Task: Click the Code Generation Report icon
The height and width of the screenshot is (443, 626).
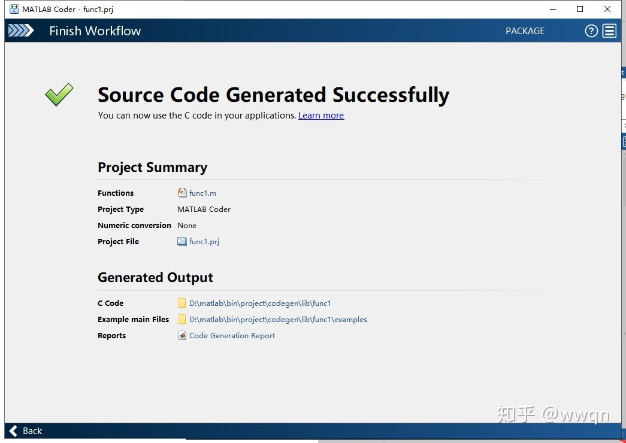Action: [x=182, y=335]
